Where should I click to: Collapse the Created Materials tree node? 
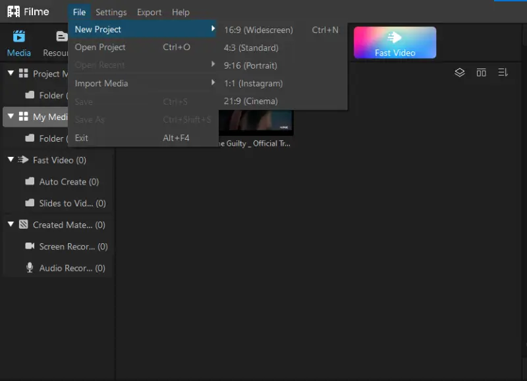click(x=11, y=224)
